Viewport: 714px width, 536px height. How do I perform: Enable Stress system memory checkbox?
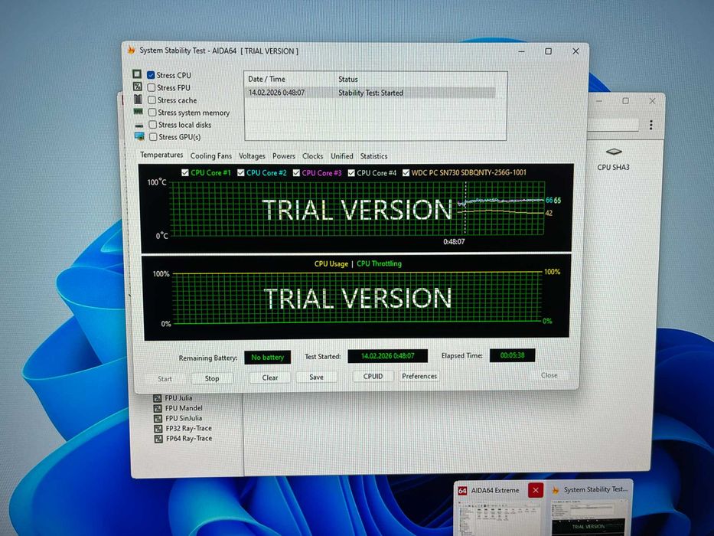(x=152, y=112)
